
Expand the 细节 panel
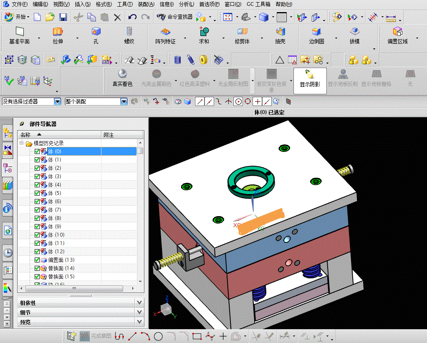139,312
